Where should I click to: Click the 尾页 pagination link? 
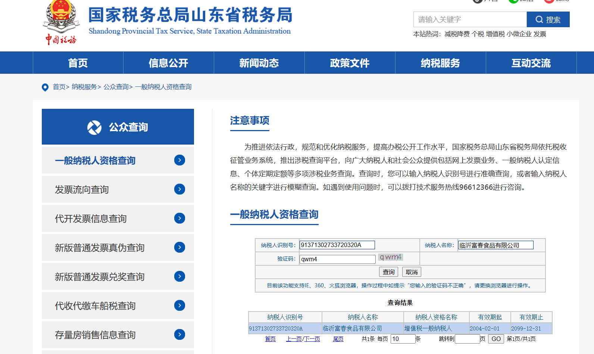coord(338,339)
